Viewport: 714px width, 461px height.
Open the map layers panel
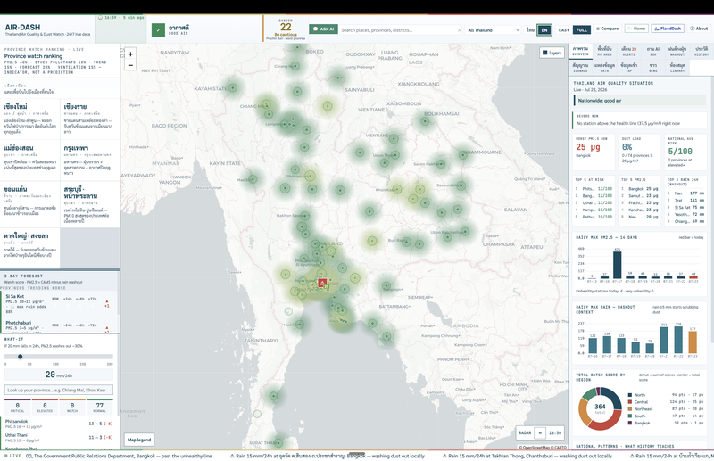pyautogui.click(x=552, y=53)
